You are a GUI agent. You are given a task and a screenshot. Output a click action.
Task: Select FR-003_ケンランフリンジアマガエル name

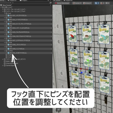[21, 24]
